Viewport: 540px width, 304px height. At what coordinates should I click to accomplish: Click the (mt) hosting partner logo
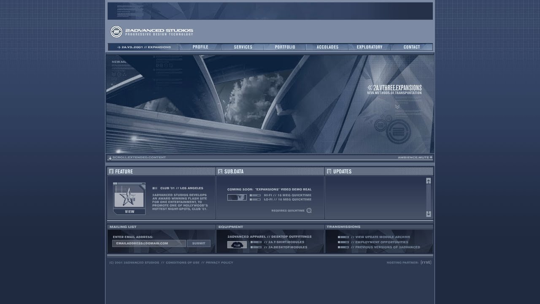[426, 262]
